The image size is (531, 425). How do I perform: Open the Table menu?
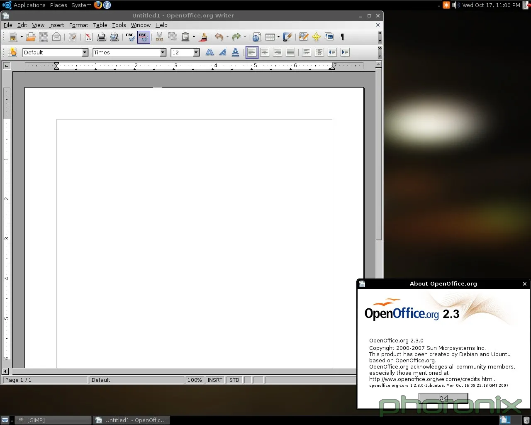(x=100, y=25)
